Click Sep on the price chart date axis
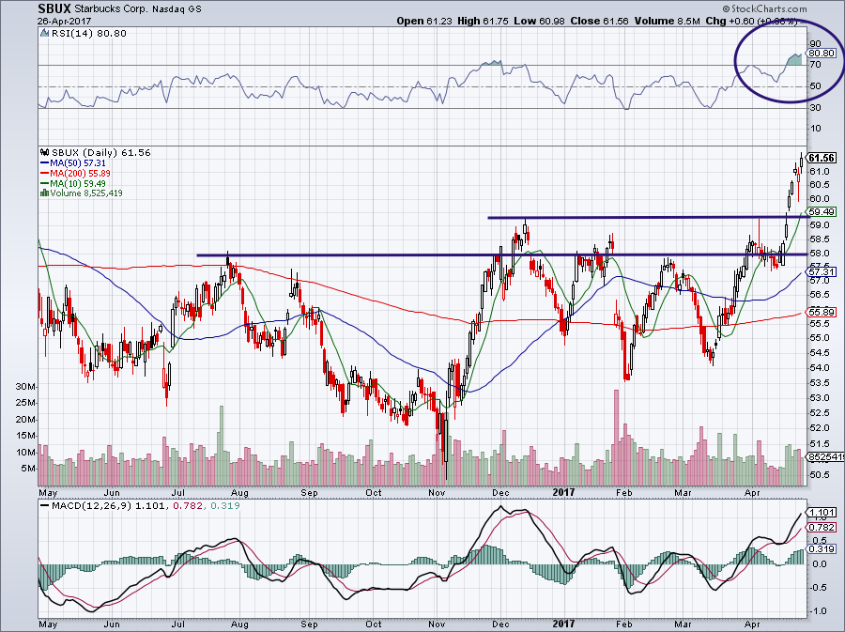 [x=309, y=493]
